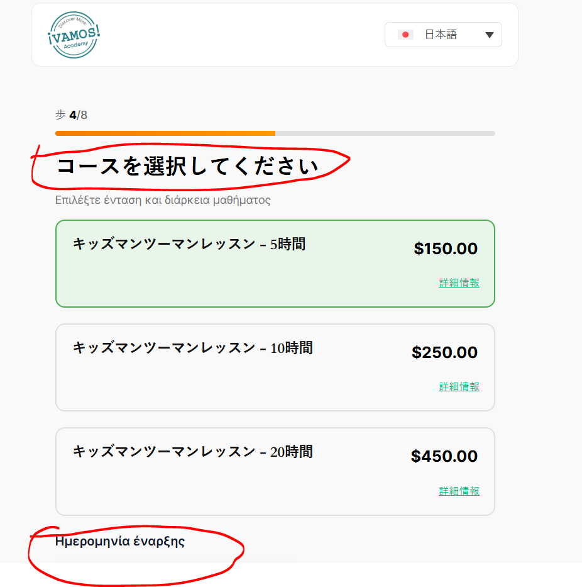View 詳細情報 for the $450.00 course
Image resolution: width=582 pixels, height=587 pixels.
459,491
